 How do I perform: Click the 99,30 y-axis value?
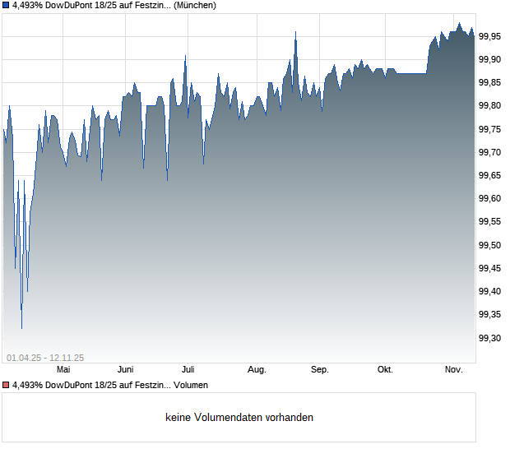click(x=489, y=338)
